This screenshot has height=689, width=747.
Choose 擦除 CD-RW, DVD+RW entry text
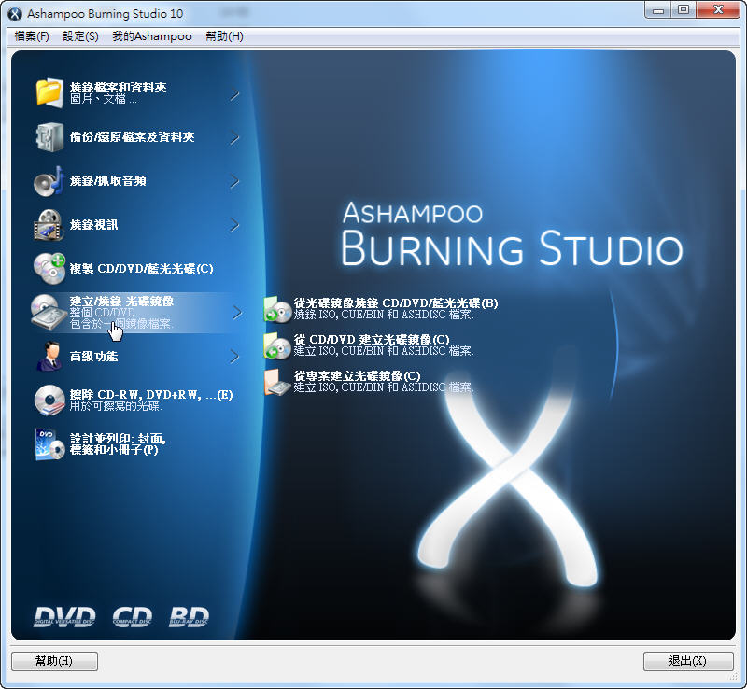151,395
